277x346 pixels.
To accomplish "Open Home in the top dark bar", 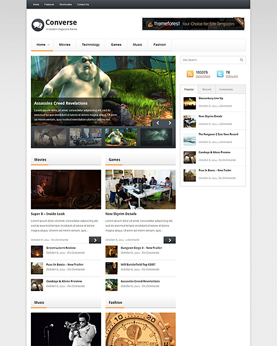I will [x=36, y=4].
